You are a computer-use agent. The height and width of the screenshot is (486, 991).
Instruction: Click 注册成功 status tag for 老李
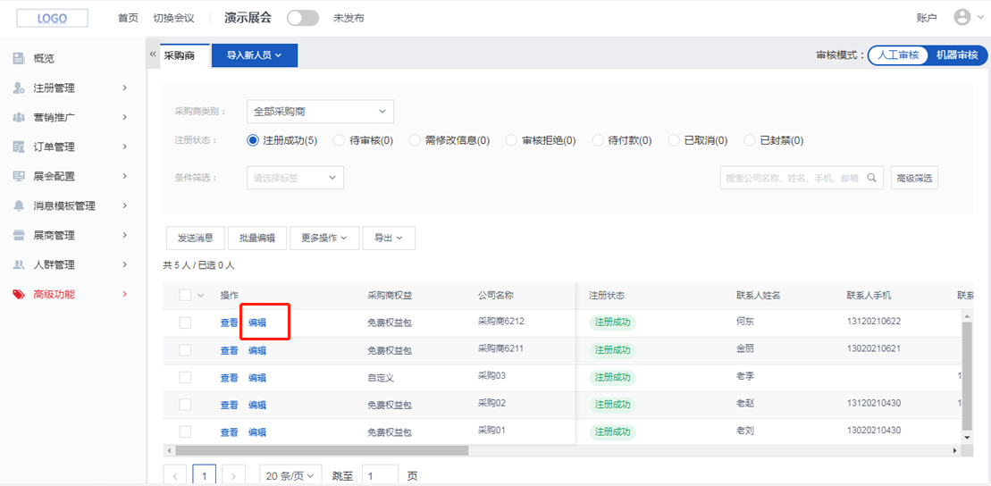[x=612, y=377]
